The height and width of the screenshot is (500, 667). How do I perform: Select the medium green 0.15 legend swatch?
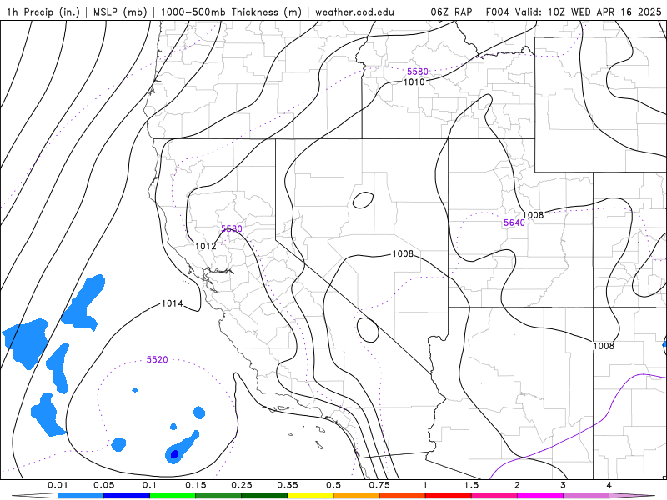click(218, 496)
